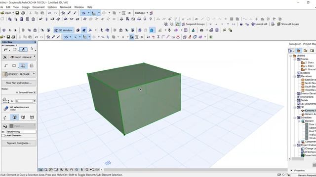Open the Options menu
Screen dimensions: 316x177
click(52, 7)
